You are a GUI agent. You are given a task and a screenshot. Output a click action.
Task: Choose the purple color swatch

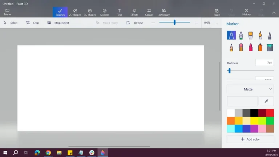click(254, 129)
